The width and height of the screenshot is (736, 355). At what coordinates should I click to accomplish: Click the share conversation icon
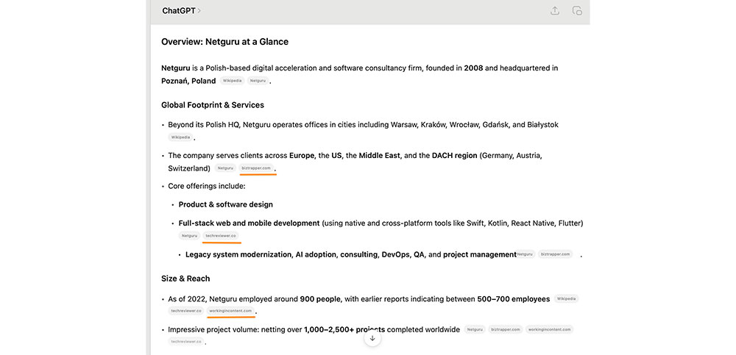[x=555, y=11]
